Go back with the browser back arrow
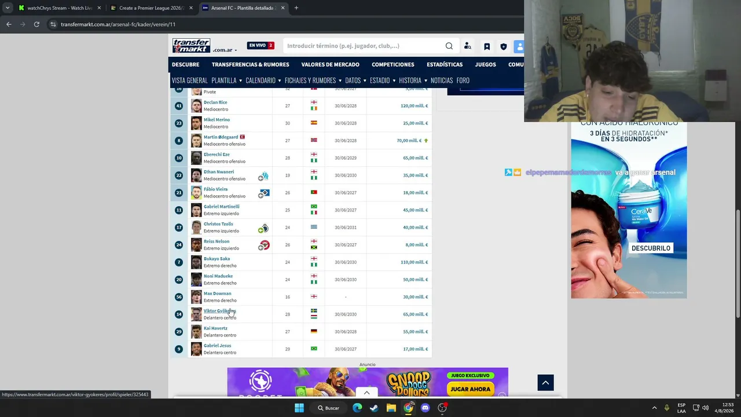741x417 pixels. tap(9, 24)
